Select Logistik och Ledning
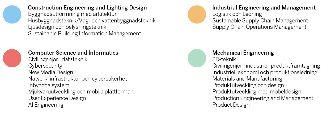 click(x=237, y=14)
